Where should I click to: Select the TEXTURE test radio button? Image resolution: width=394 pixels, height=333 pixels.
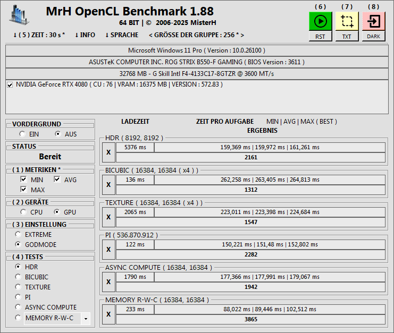tap(18, 287)
